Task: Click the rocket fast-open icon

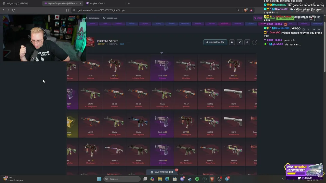Action: tap(239, 42)
